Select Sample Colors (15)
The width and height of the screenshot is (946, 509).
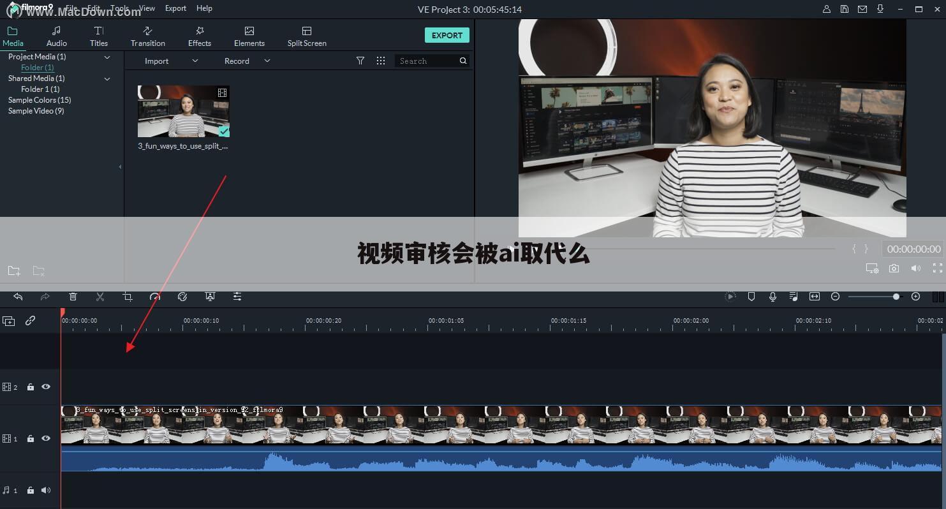(x=40, y=100)
